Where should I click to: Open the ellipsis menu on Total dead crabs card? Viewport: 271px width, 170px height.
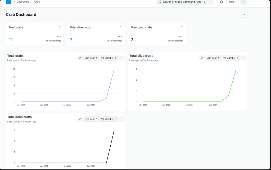(182, 26)
